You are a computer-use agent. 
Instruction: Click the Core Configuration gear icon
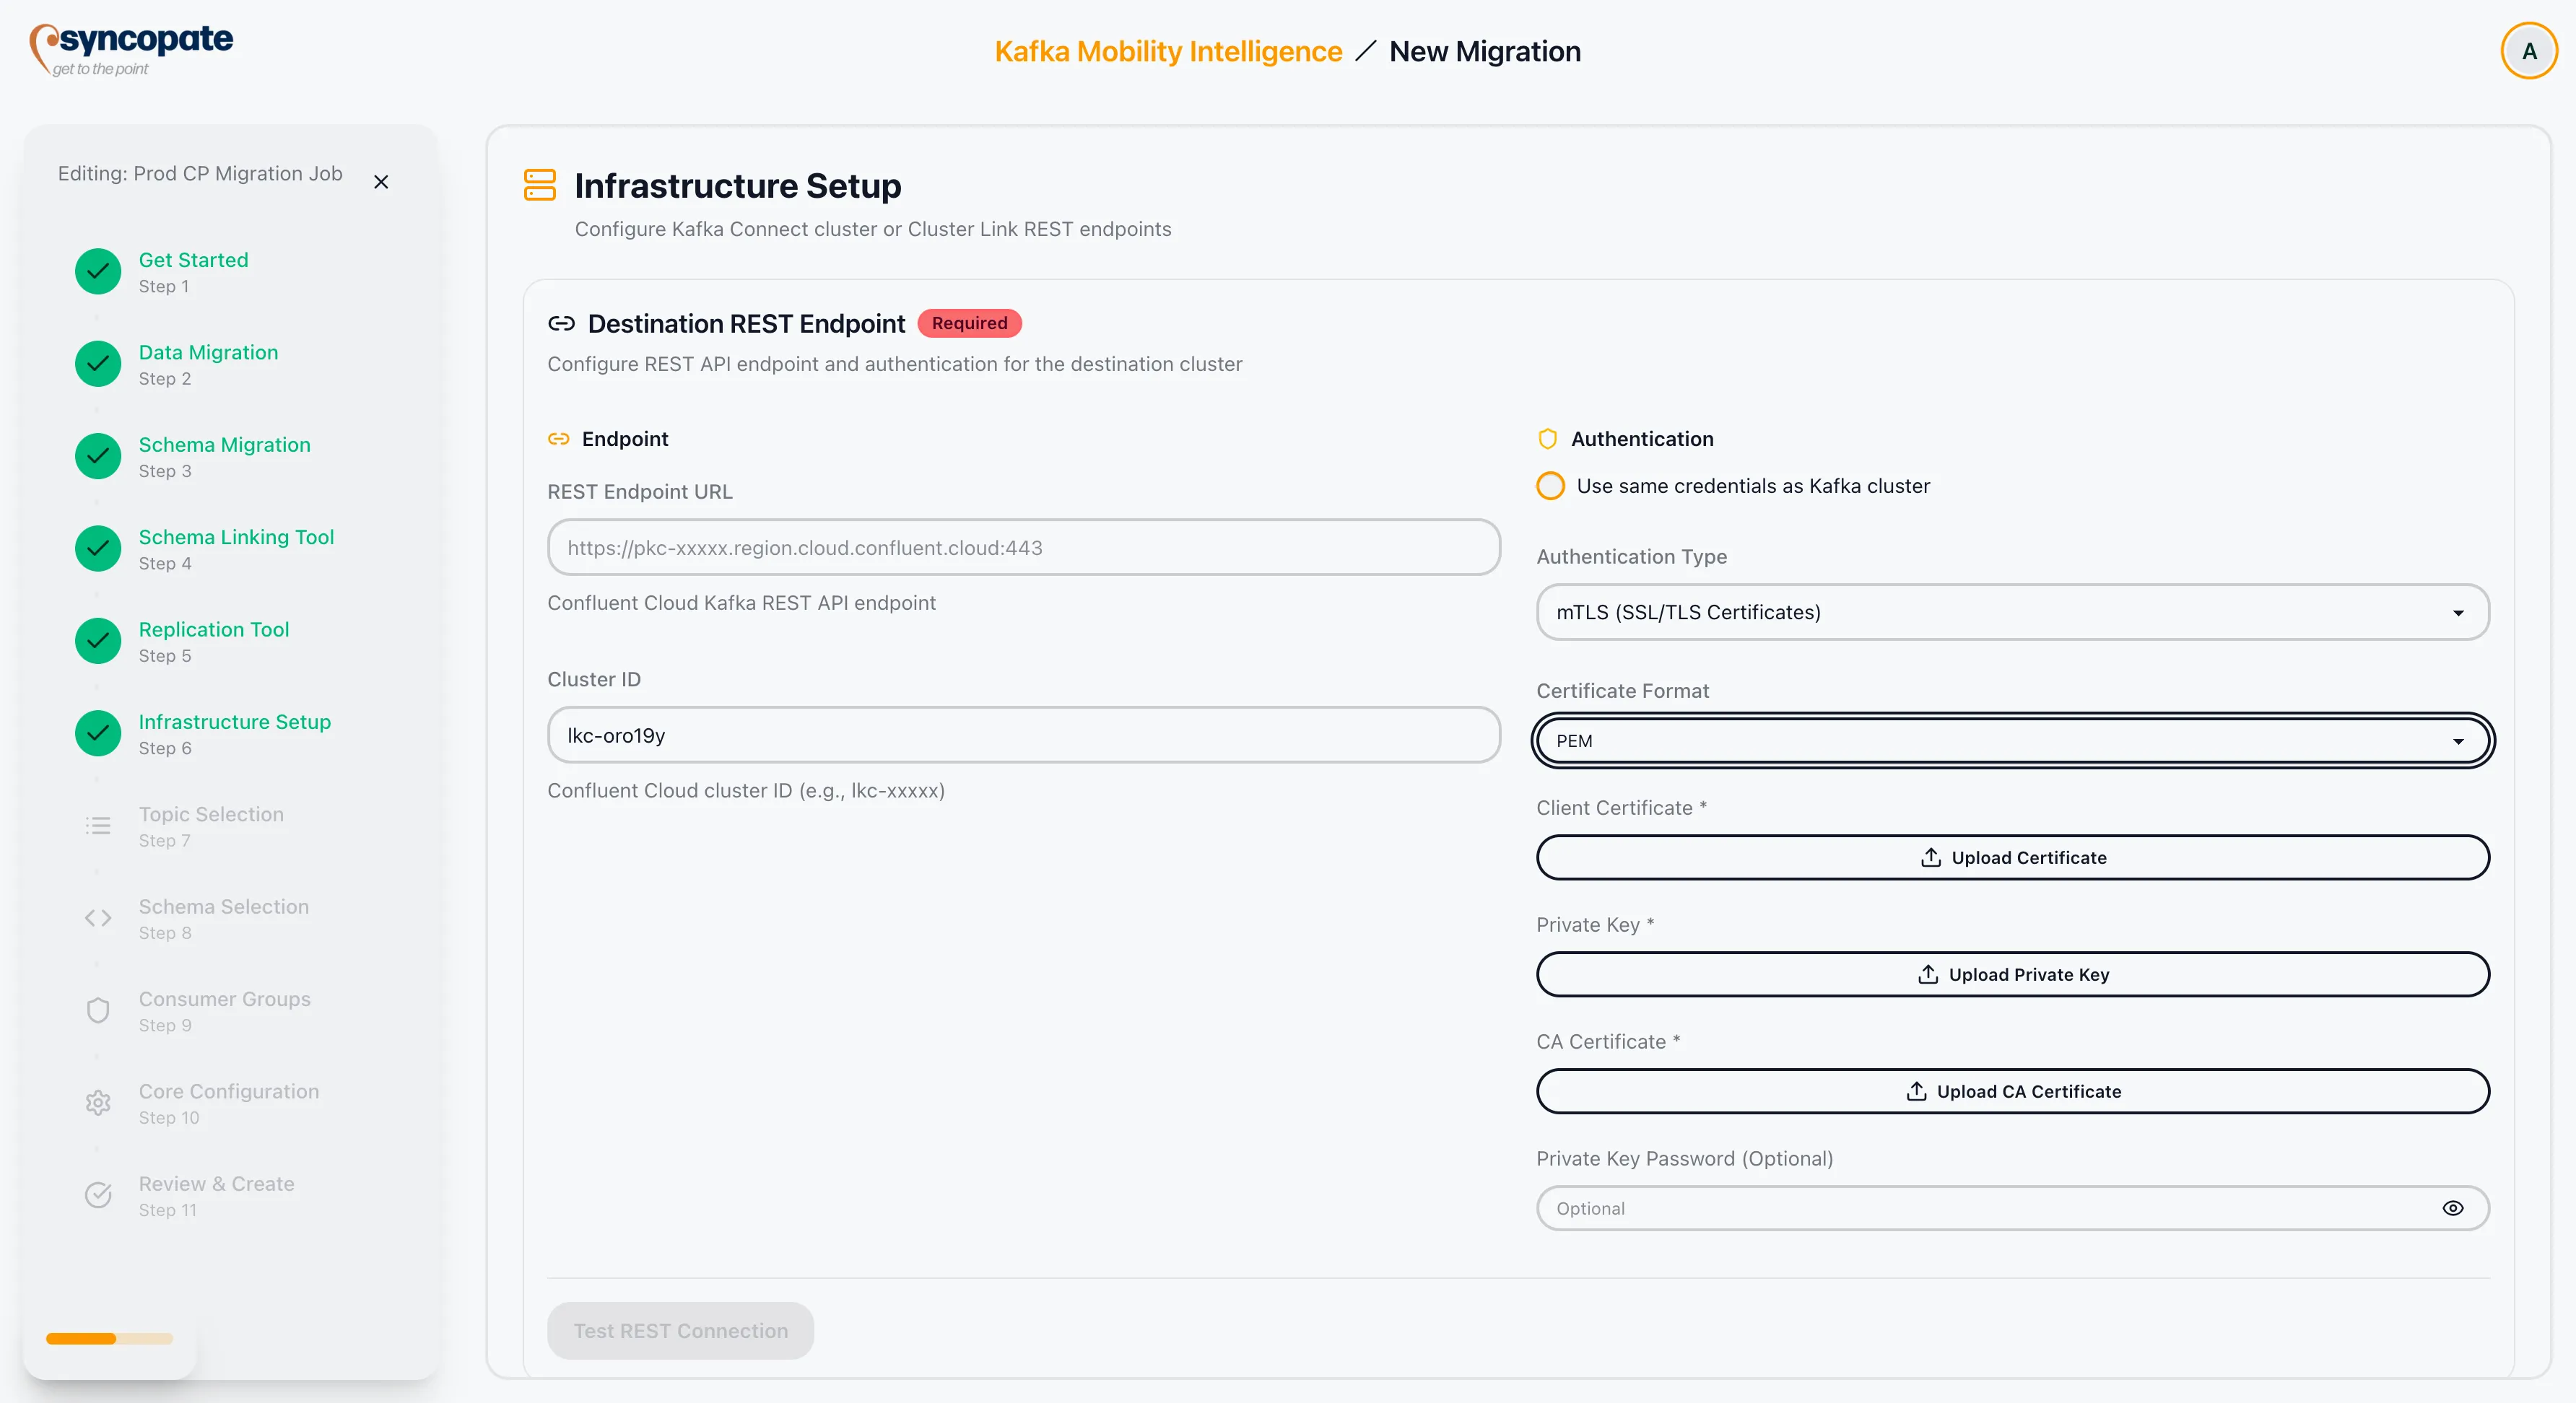[98, 1102]
